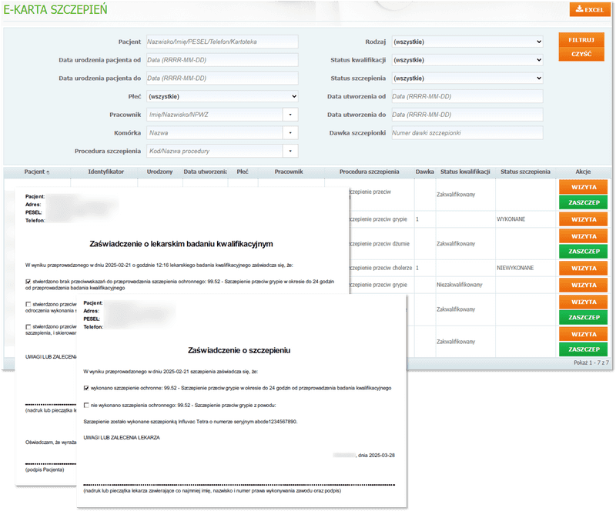This screenshot has height=511, width=616.
Task: Apply filters with the FILTRUJ button
Action: tap(581, 40)
